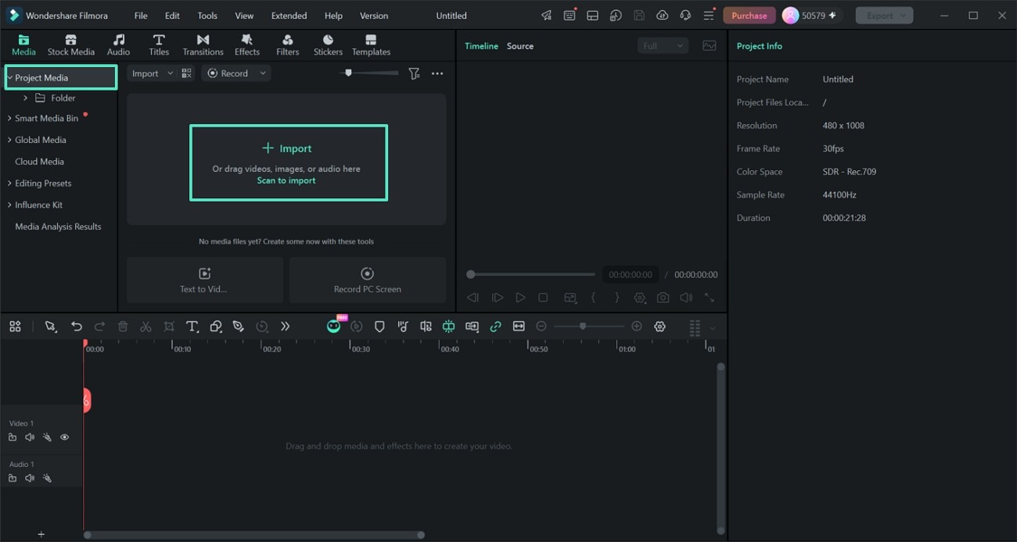
Task: Select the timeline selection pointer tool
Action: point(51,326)
